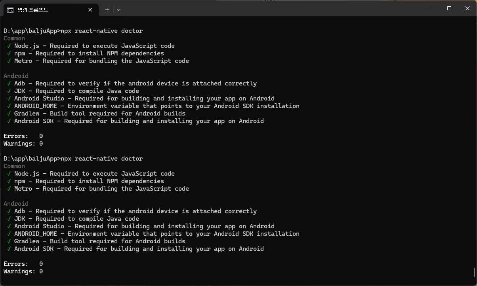Click the first npx react-native doctor command text
This screenshot has width=477, height=286.
coord(102,31)
